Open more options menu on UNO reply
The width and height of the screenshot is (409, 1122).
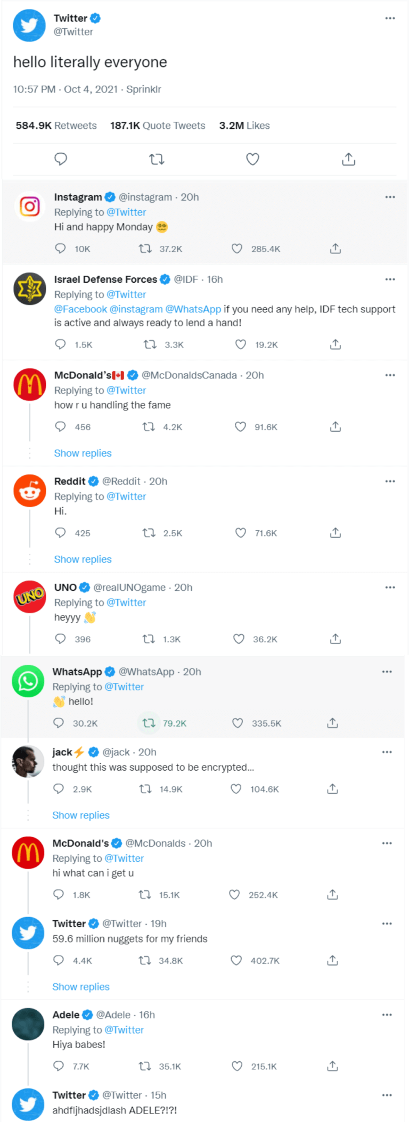pos(390,588)
